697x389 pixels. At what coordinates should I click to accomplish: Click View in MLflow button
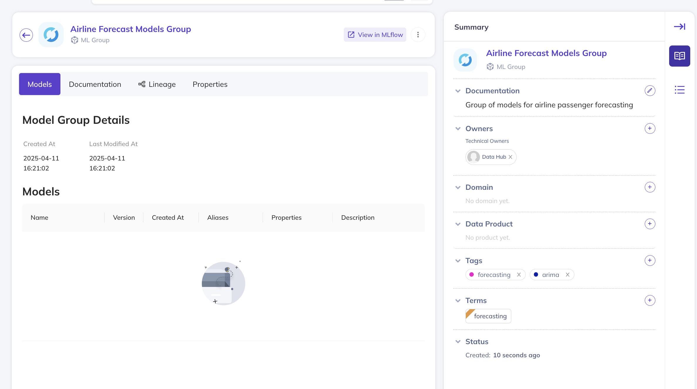tap(375, 35)
